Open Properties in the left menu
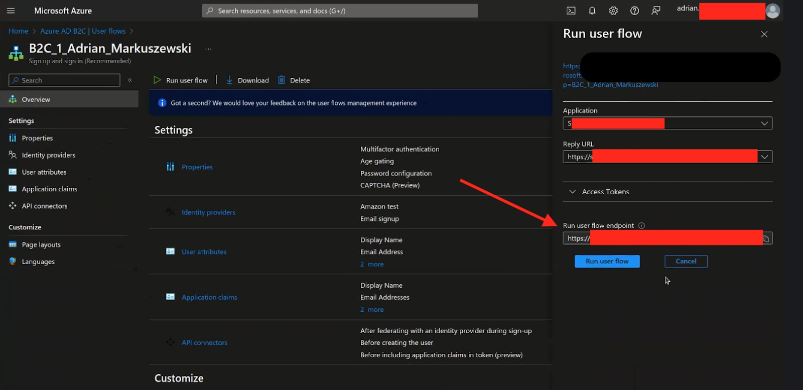 click(x=37, y=138)
